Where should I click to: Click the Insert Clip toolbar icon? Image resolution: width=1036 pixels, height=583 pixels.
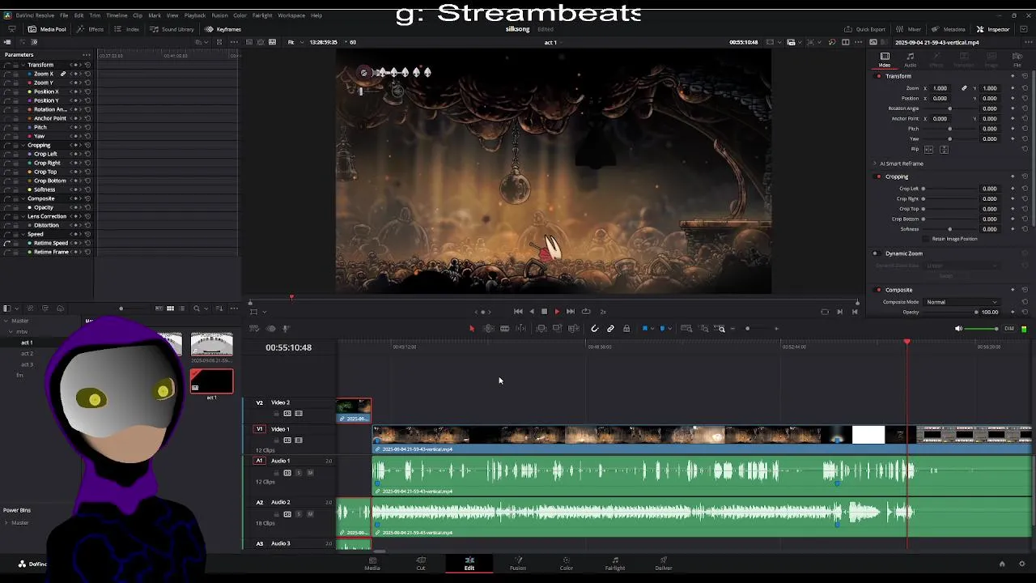(541, 328)
